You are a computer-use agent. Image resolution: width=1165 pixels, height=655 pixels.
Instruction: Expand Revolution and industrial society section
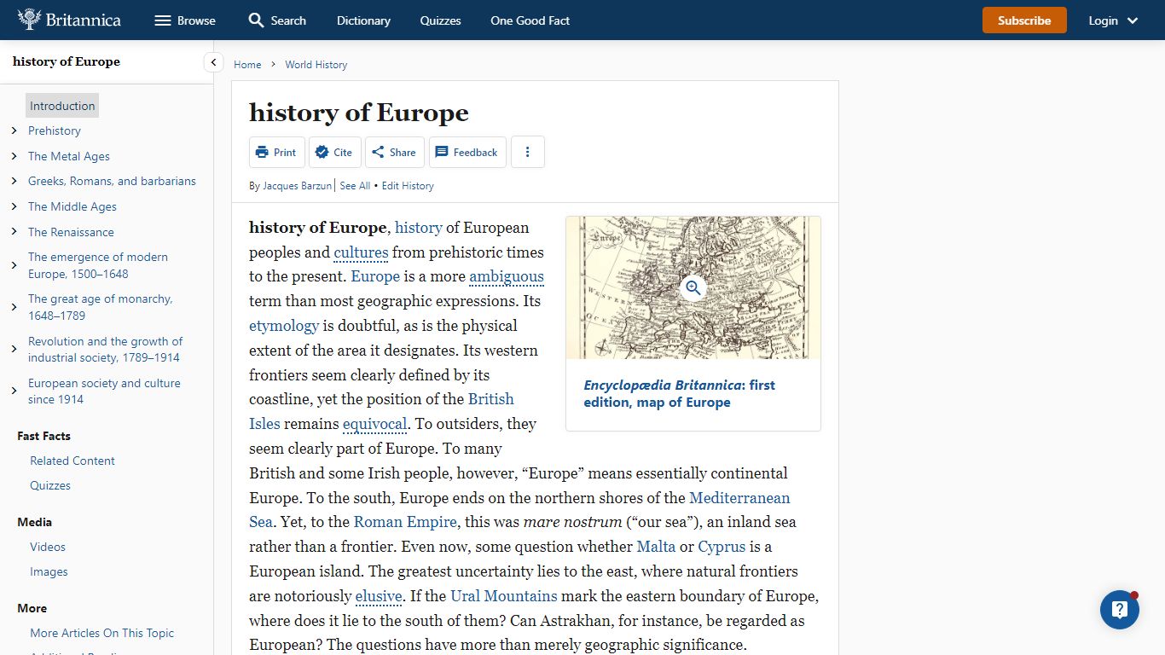(14, 349)
